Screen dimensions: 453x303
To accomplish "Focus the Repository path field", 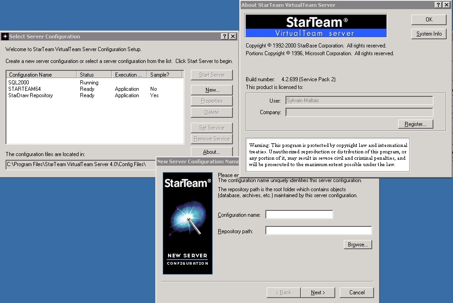I will pos(319,230).
